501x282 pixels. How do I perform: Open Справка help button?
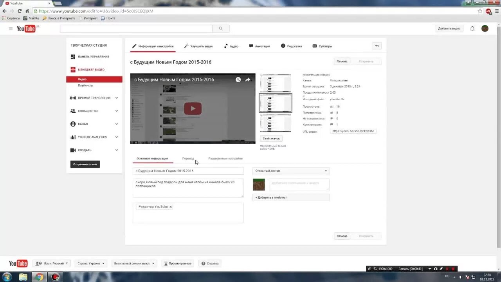(x=210, y=264)
